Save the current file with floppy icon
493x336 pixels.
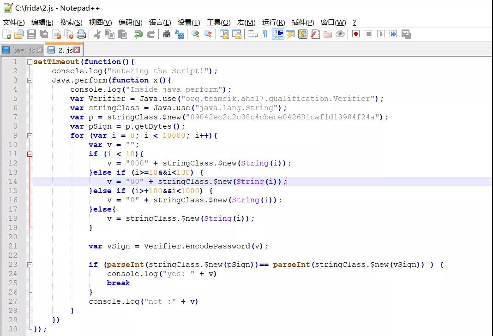(x=31, y=34)
